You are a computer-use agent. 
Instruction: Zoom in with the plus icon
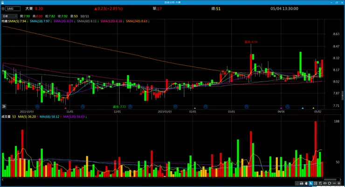tap(339, 183)
